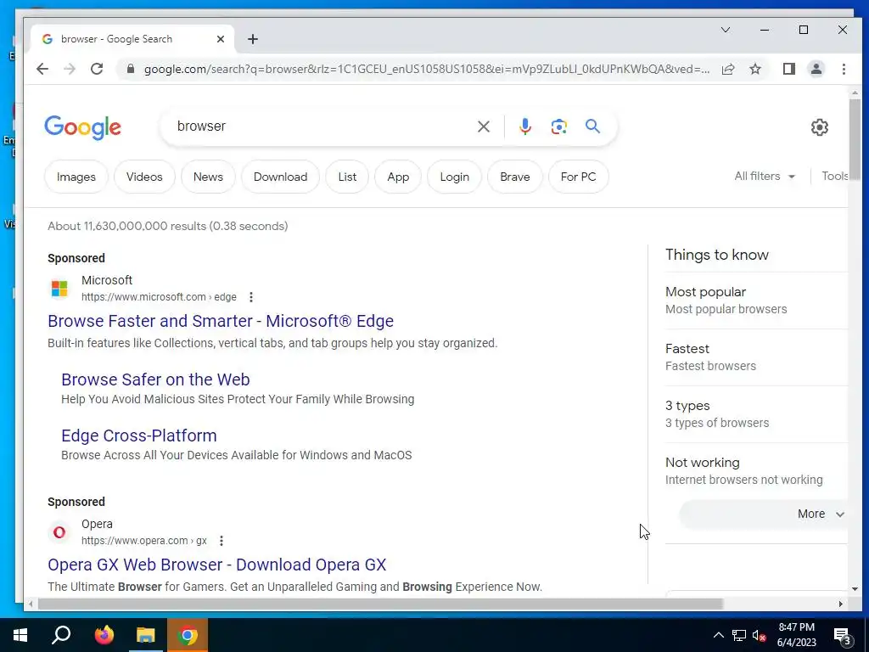Click the forward navigation arrow
Viewport: 869px width, 652px height.
coord(70,69)
